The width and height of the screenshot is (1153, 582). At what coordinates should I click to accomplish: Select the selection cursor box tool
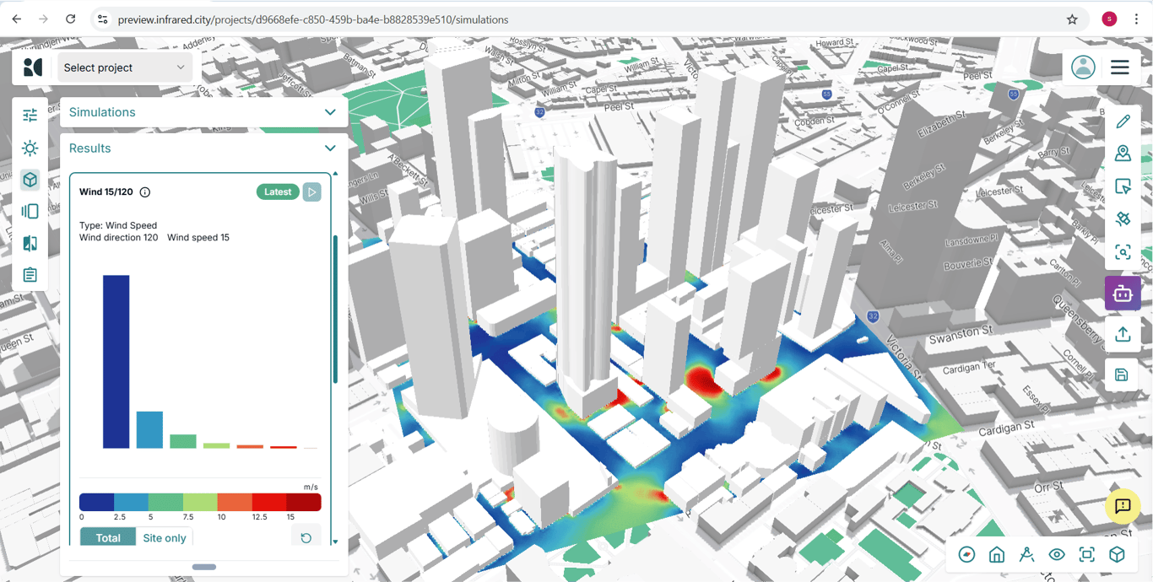pyautogui.click(x=1123, y=186)
